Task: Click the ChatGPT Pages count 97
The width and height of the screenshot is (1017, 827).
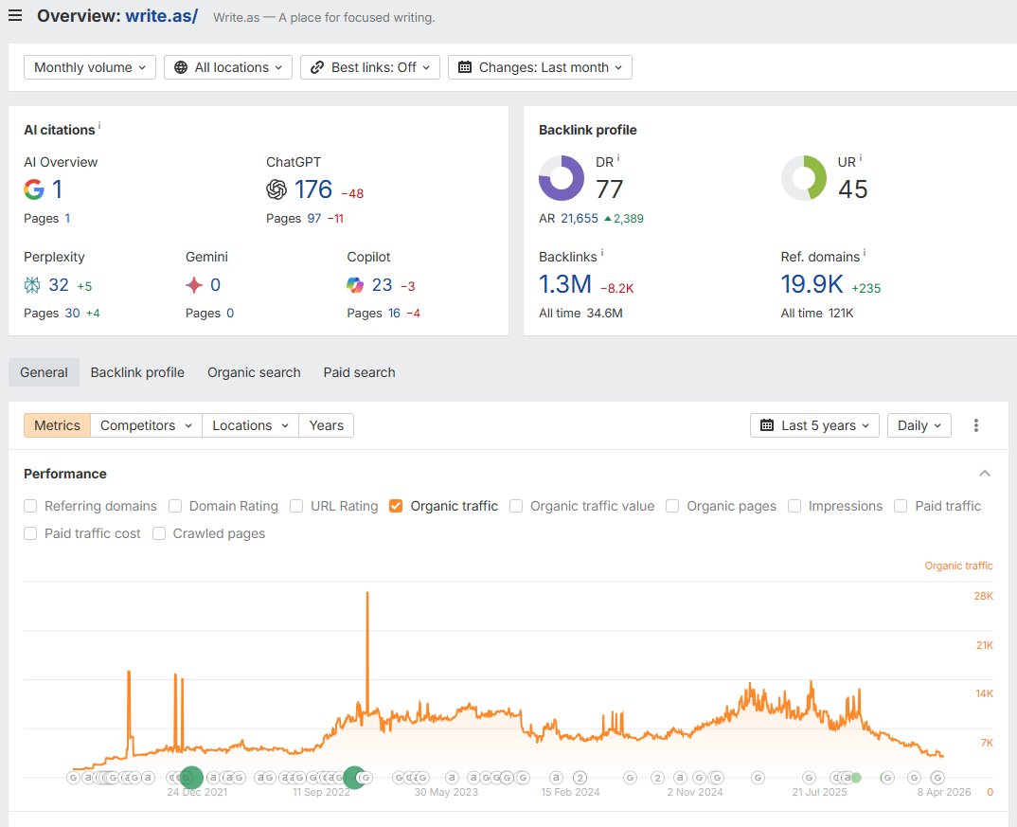Action: coord(314,219)
